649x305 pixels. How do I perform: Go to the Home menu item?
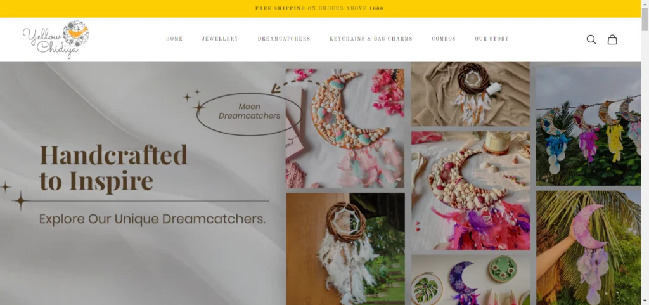(x=174, y=39)
